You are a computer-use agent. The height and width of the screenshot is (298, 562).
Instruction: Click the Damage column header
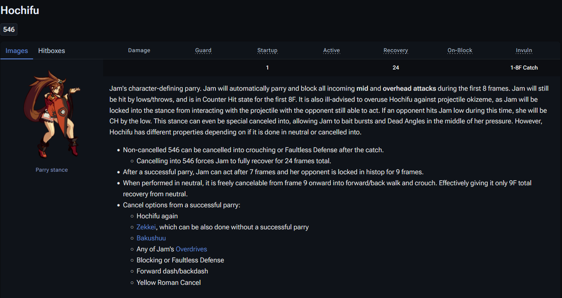coord(139,50)
